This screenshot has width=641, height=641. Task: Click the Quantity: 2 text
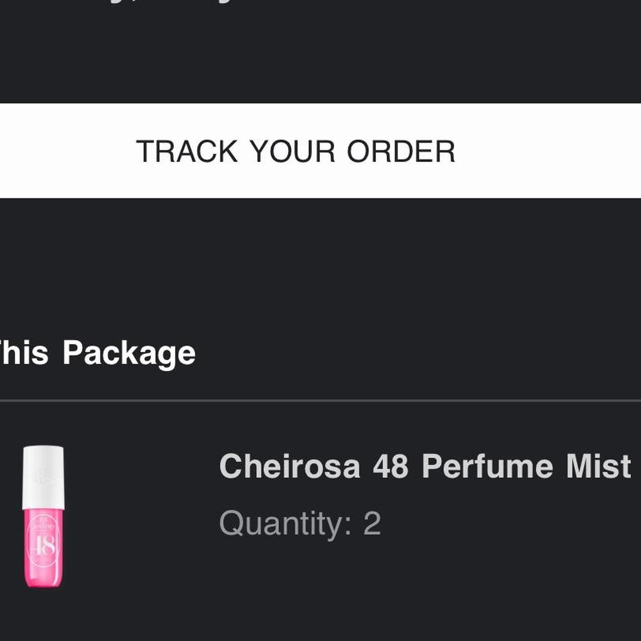[x=300, y=524]
